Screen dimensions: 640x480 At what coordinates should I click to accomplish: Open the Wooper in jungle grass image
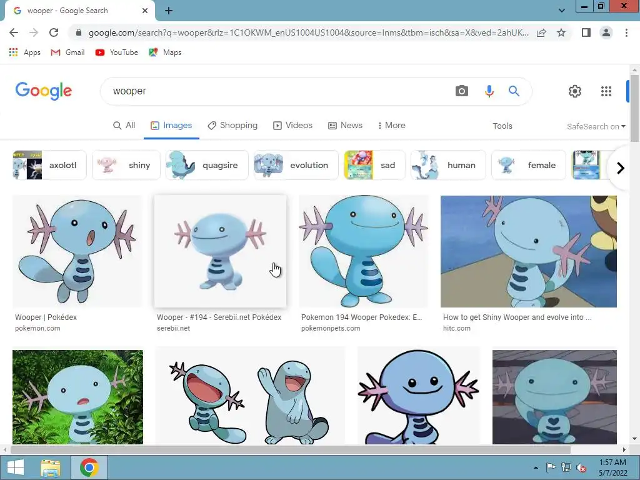point(77,397)
